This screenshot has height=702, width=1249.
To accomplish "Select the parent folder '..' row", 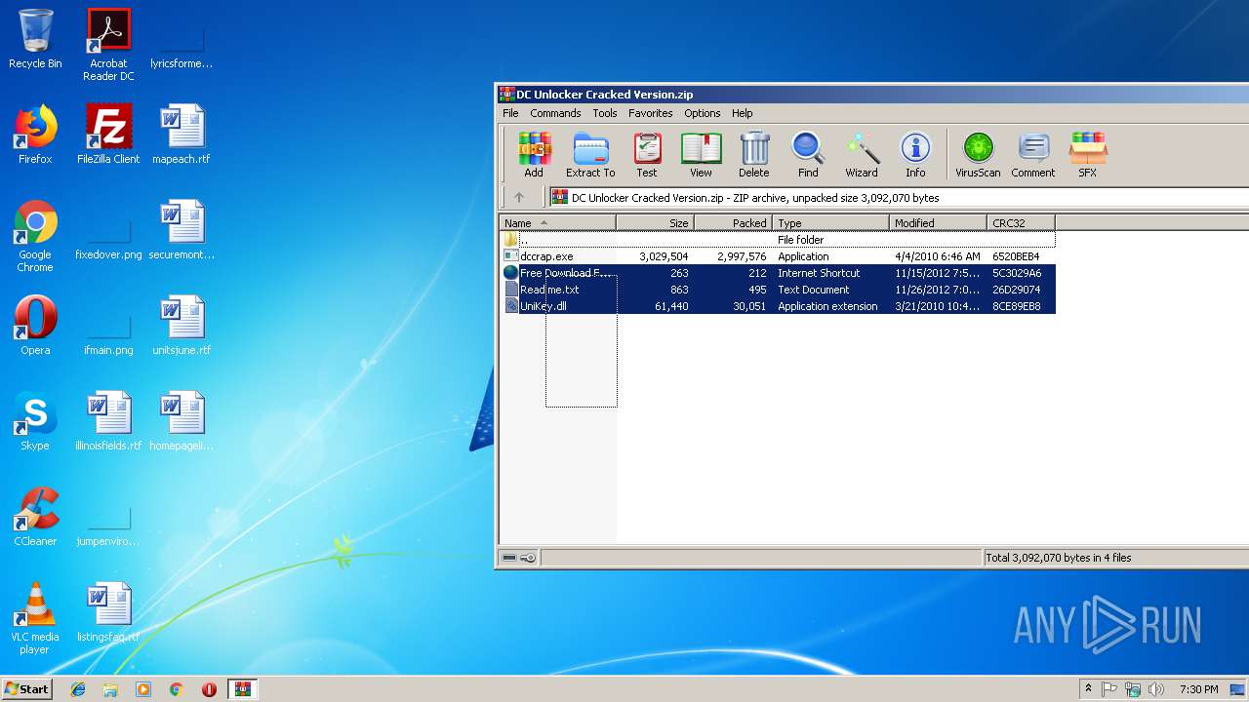I will coord(778,240).
